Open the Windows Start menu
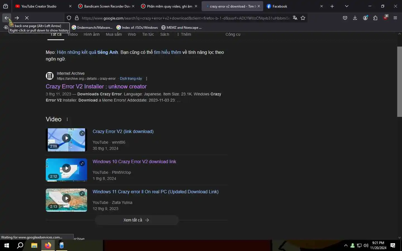402x251 pixels. click(7, 245)
